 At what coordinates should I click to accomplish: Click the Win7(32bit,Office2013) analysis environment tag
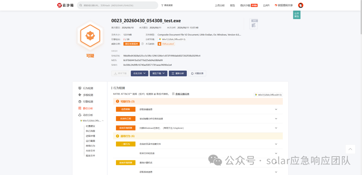[x=172, y=39]
